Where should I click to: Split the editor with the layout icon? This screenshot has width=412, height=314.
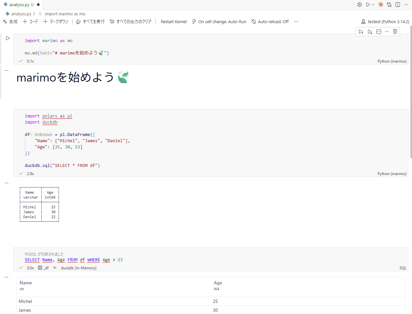[398, 5]
